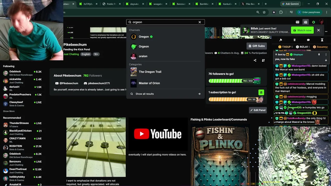Open the Kick logo icon in top bar
The width and height of the screenshot is (331, 186).
297,22
